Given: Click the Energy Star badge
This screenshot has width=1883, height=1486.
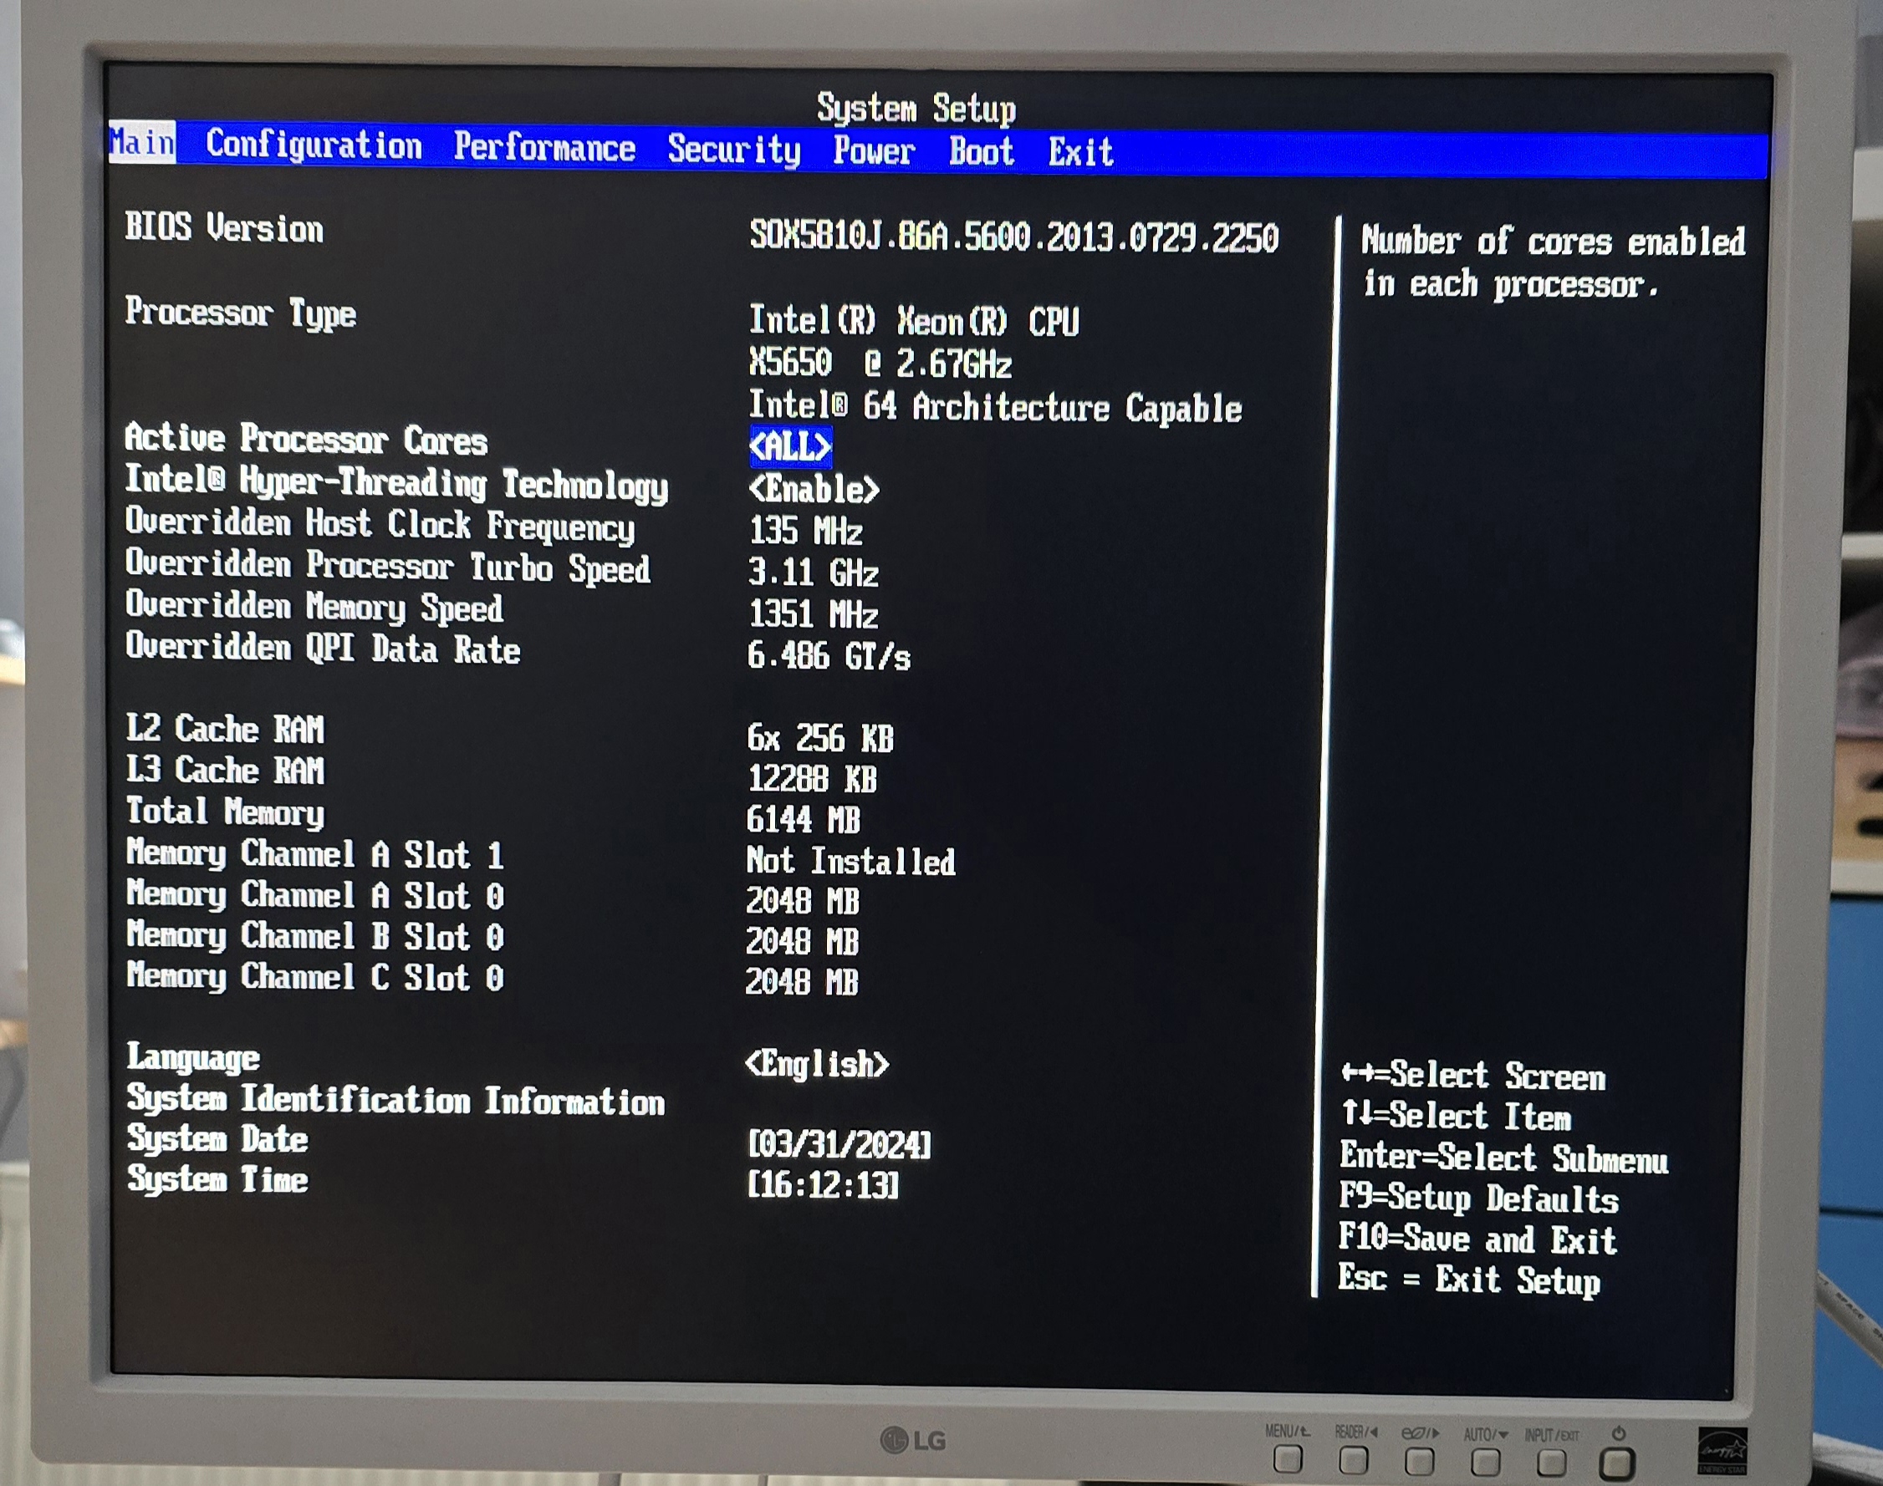Looking at the screenshot, I should (1722, 1451).
